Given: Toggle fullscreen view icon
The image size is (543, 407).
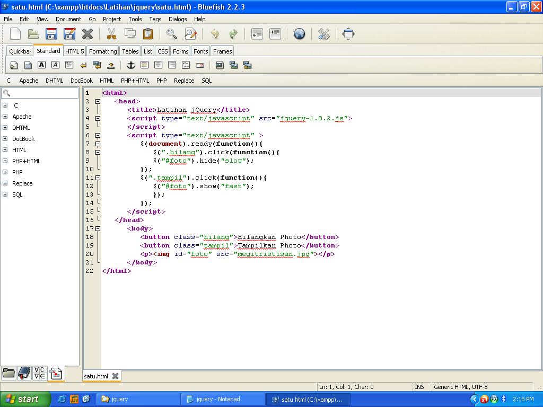Looking at the screenshot, I should point(348,34).
